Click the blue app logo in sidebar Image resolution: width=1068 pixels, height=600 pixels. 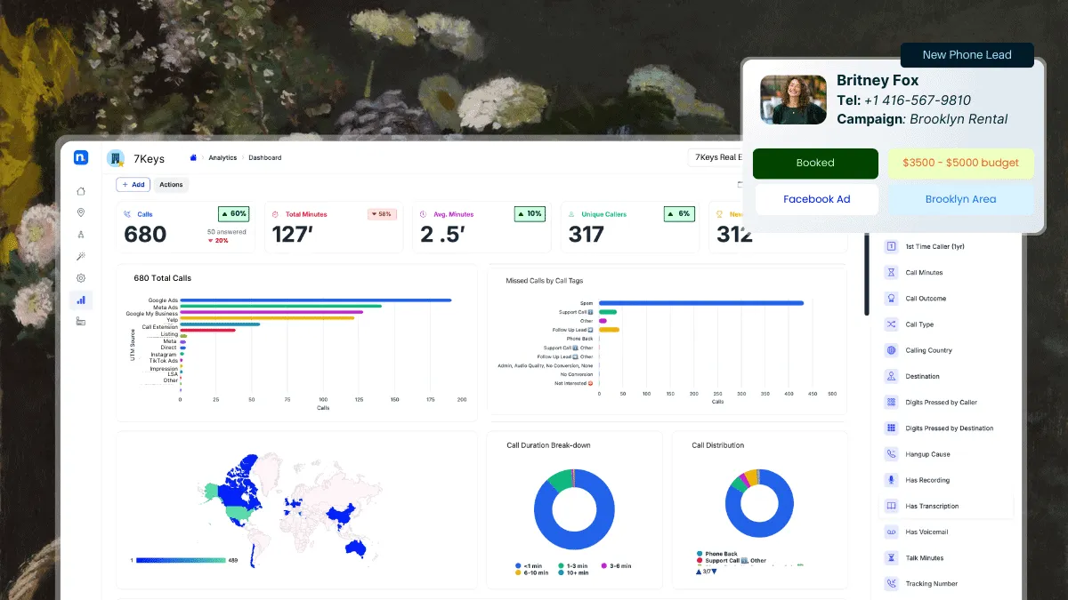(x=81, y=157)
